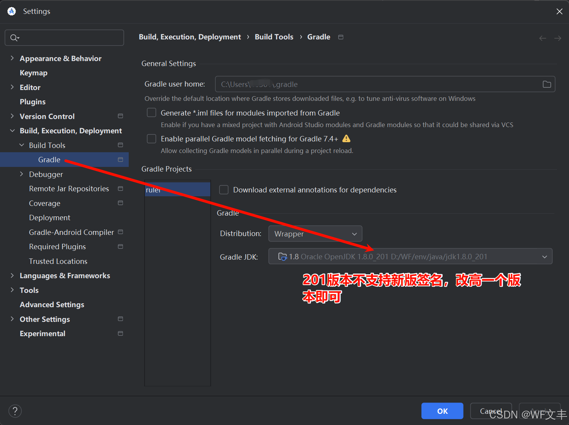Click the warning icon beside parallel Gradle fetching

point(346,139)
